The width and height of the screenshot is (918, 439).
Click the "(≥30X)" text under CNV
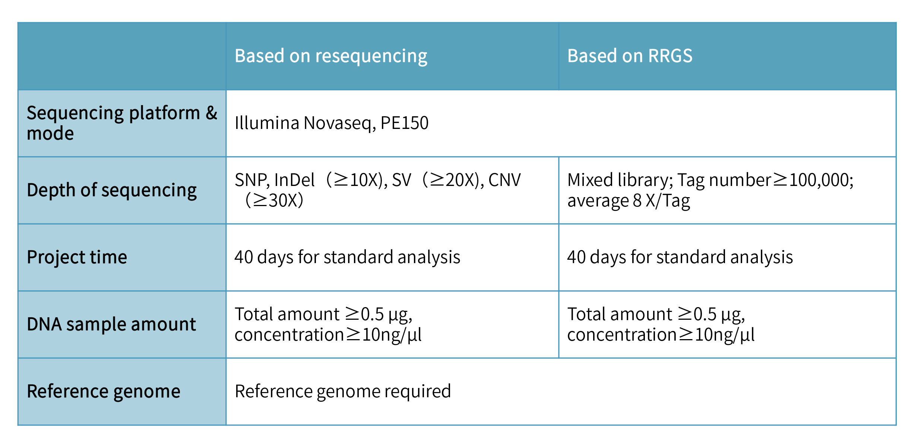274,200
